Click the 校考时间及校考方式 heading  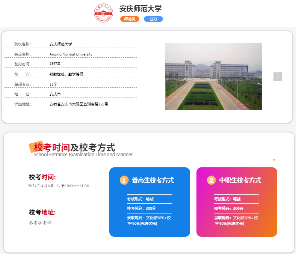74,147
